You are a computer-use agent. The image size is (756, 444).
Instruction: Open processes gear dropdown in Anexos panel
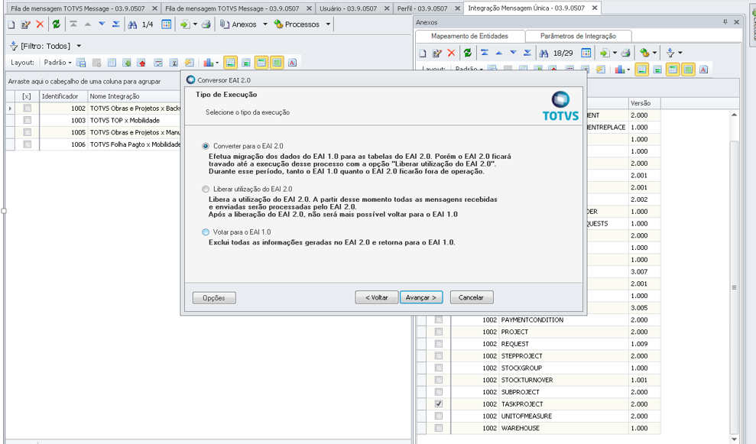tap(654, 53)
